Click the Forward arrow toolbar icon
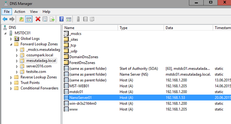 (x=12, y=19)
